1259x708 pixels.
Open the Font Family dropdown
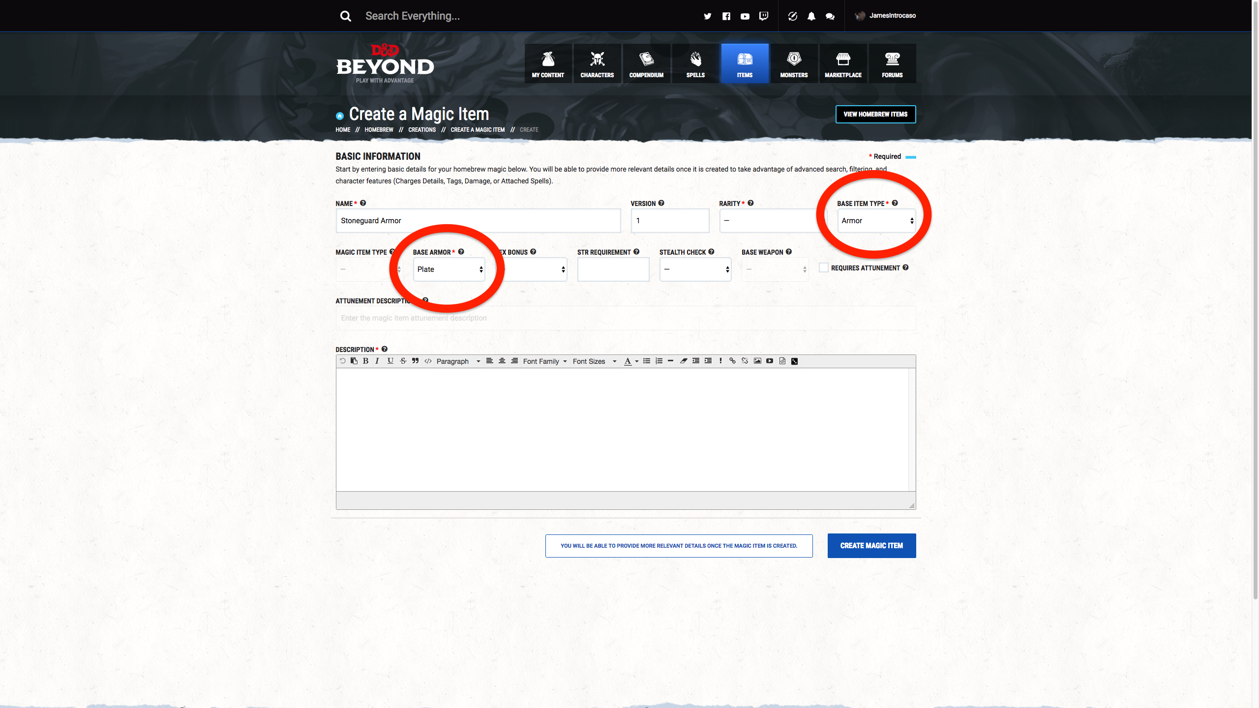[x=545, y=361]
